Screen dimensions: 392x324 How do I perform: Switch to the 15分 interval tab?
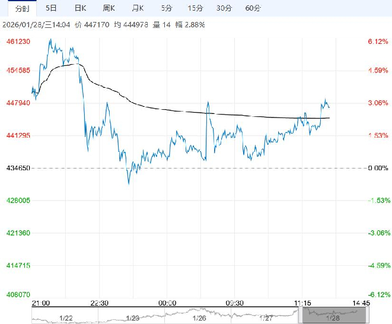coord(195,8)
